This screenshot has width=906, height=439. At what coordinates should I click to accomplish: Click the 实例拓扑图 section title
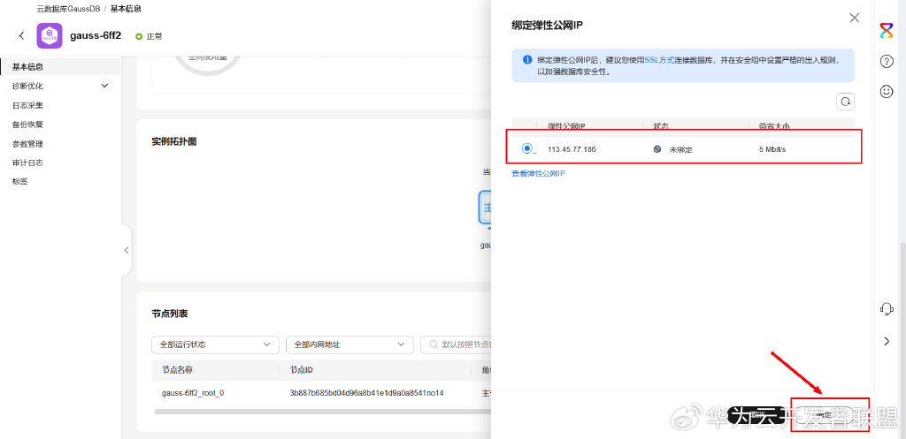174,141
